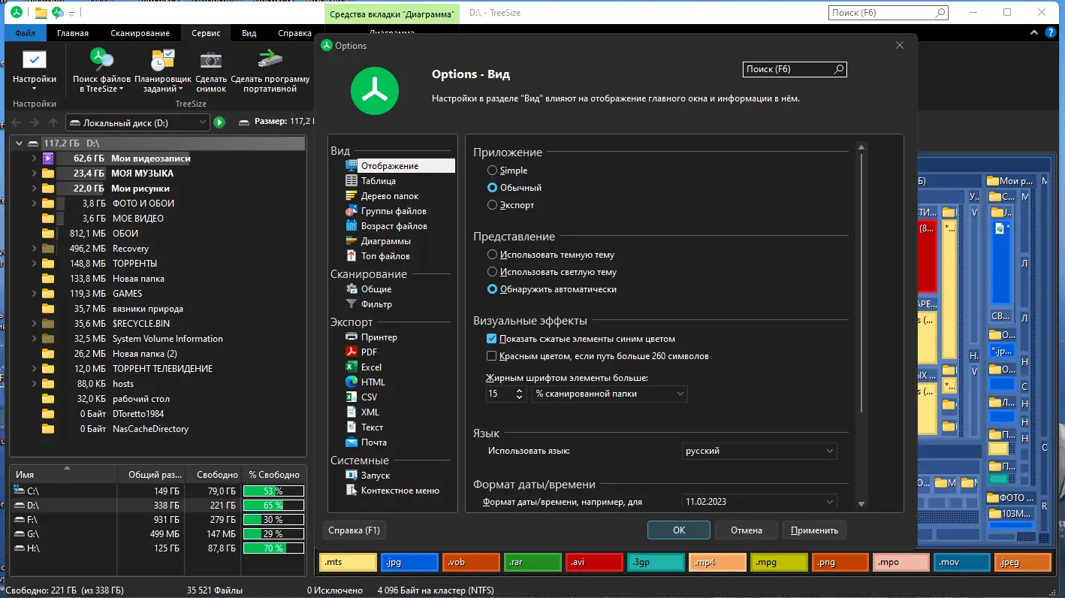Open the PDF export icon

click(x=351, y=352)
